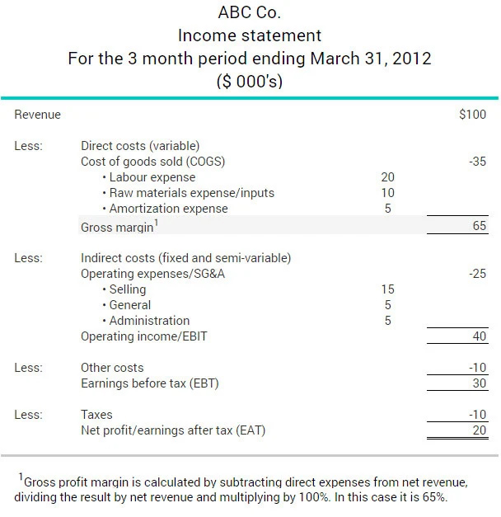Image resolution: width=501 pixels, height=517 pixels.
Task: Click the Operating expenses/SG&A row
Action: 152,274
